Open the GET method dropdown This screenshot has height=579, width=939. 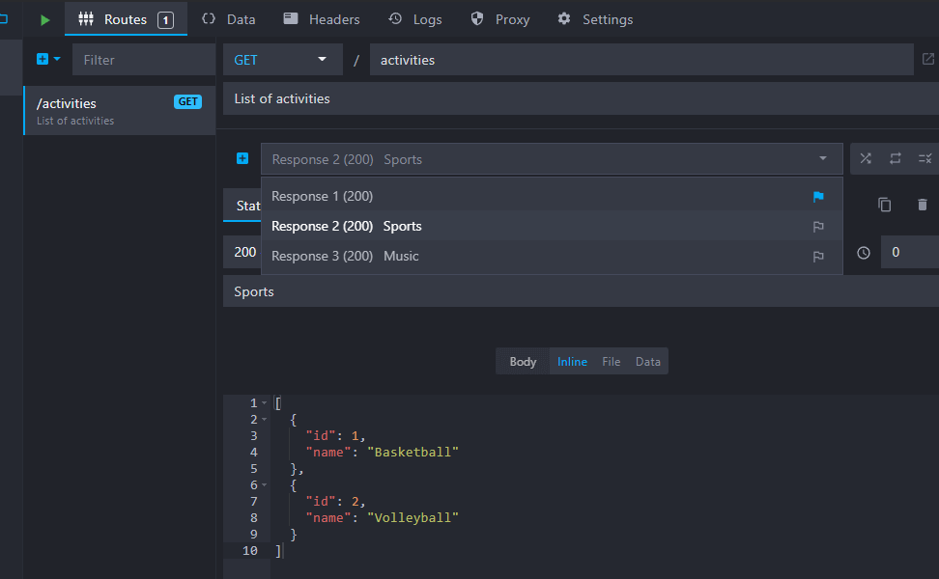click(x=282, y=60)
